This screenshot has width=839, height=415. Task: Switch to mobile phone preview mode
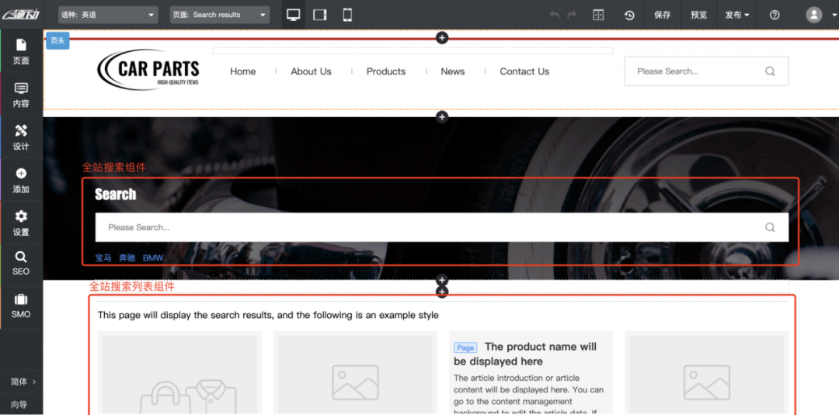point(347,15)
